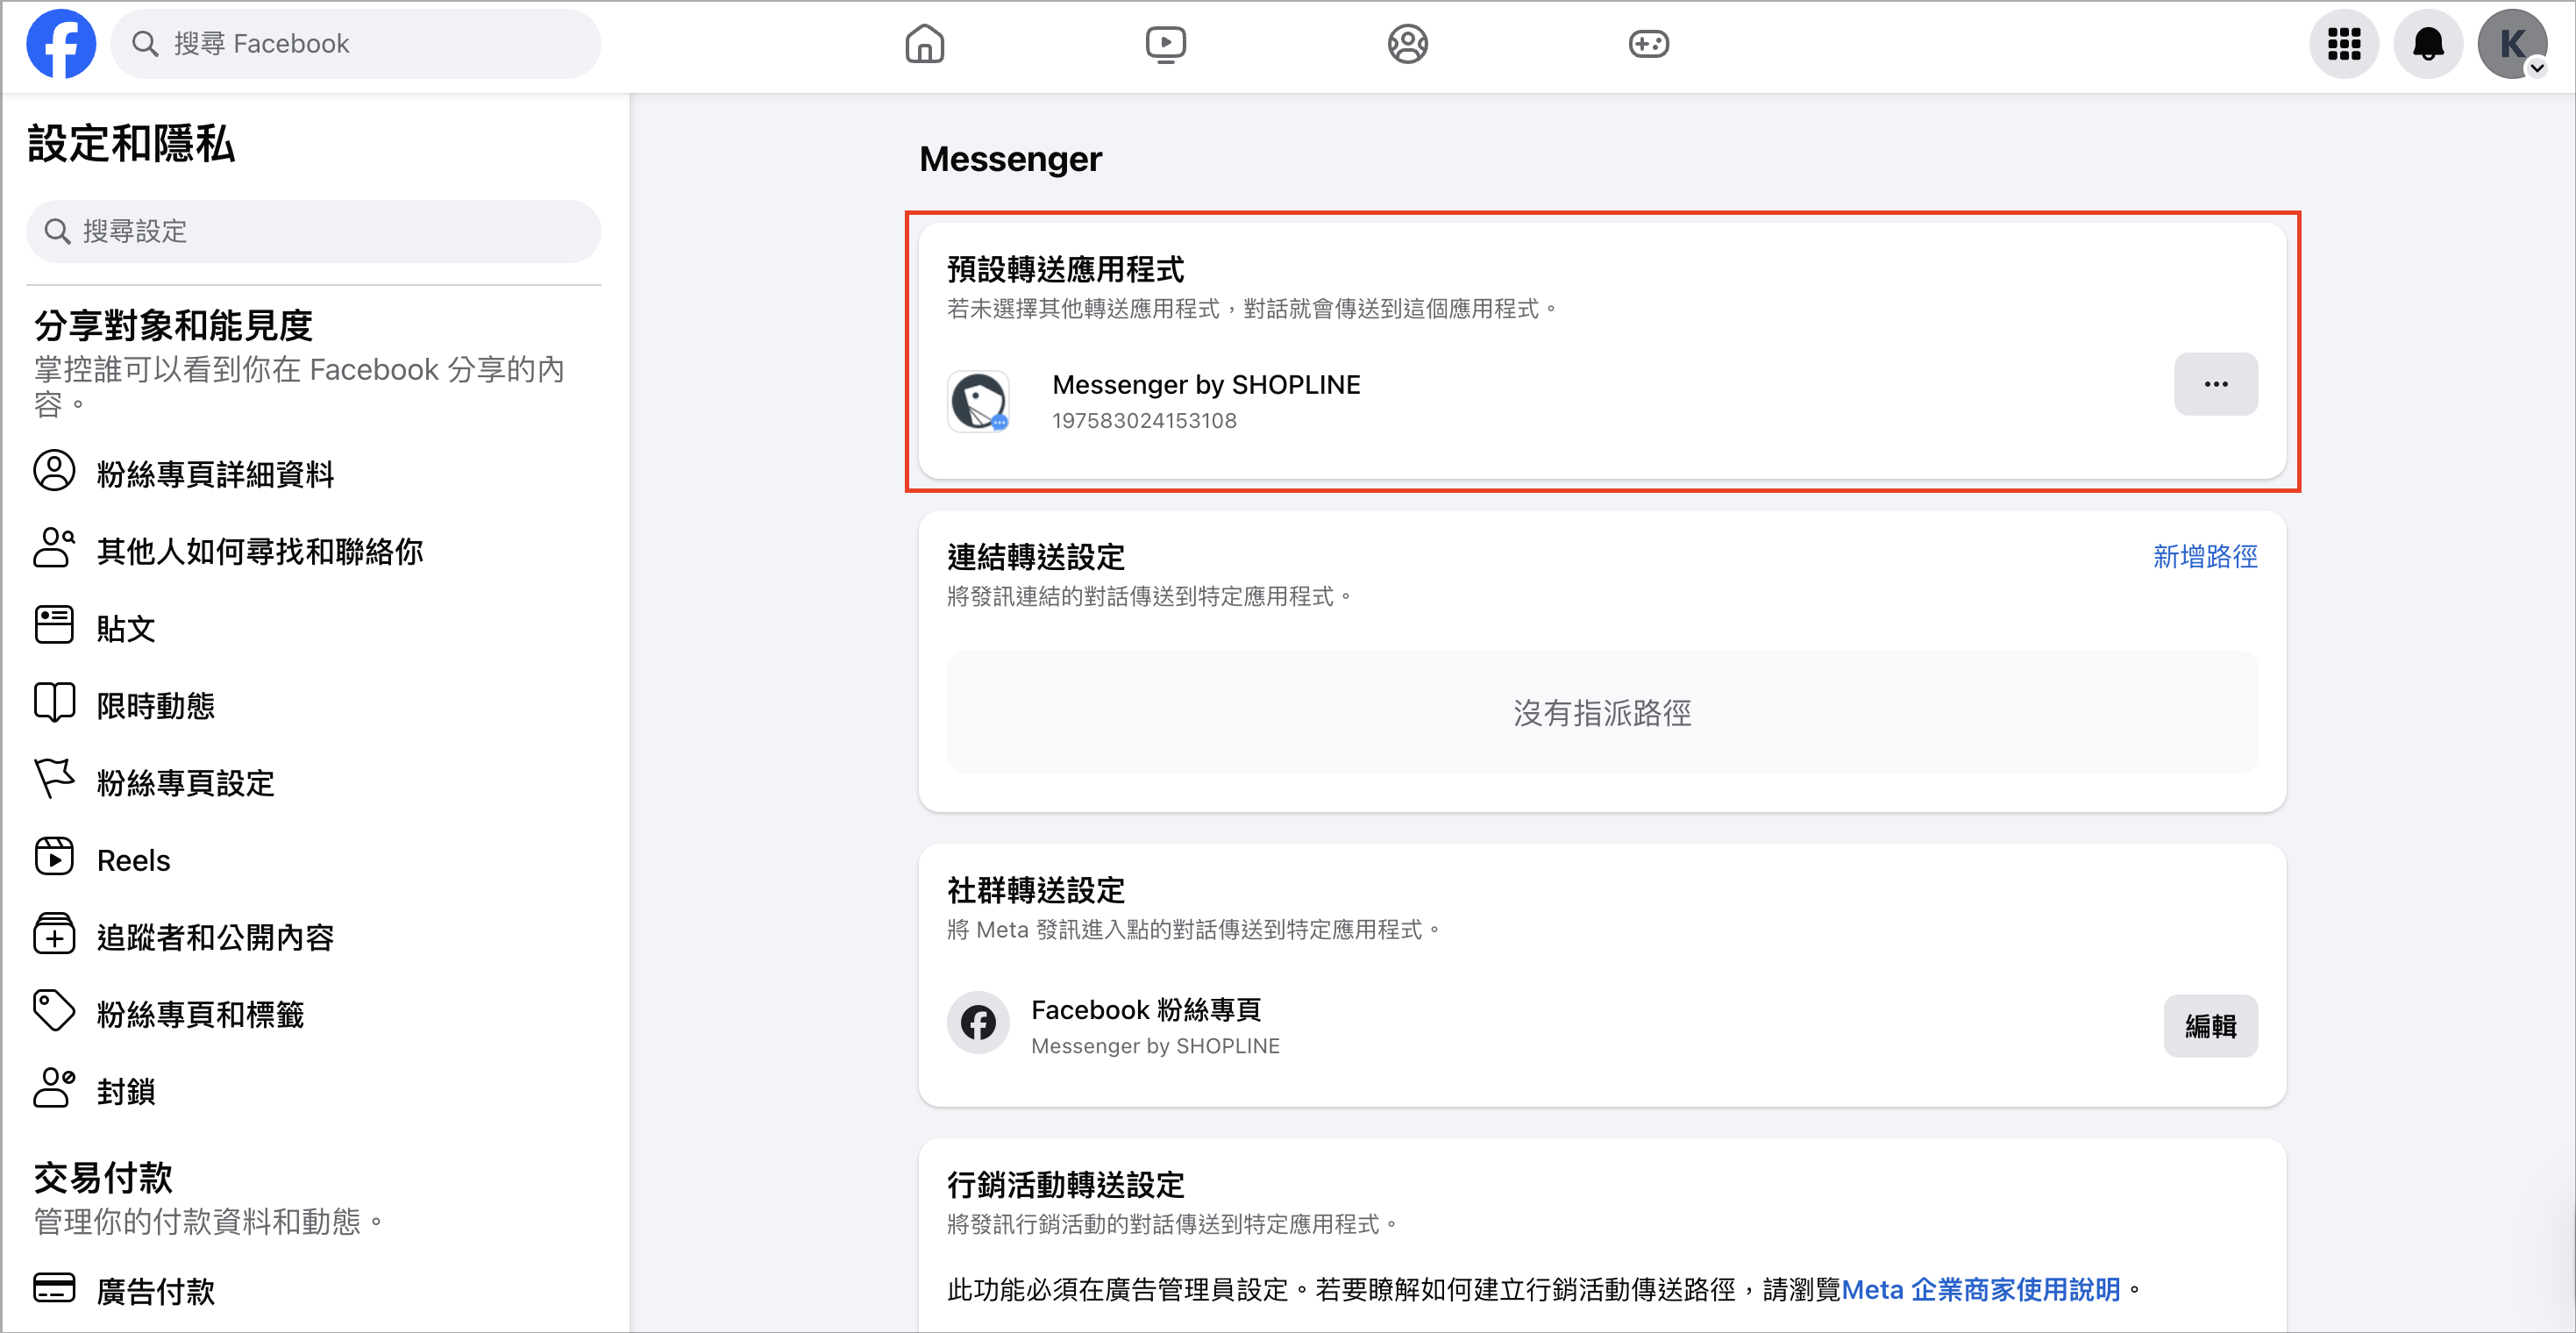Click the '社群轉送設定' card heading

[1036, 890]
